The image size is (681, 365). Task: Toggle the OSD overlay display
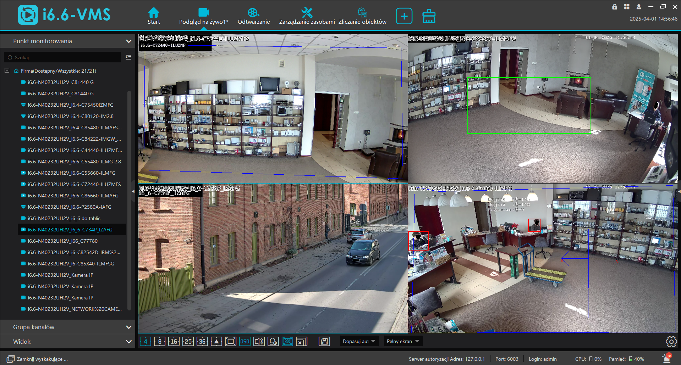click(245, 341)
